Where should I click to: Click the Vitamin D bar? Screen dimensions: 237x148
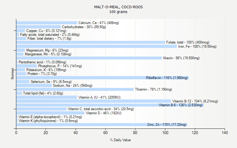coord(50,113)
